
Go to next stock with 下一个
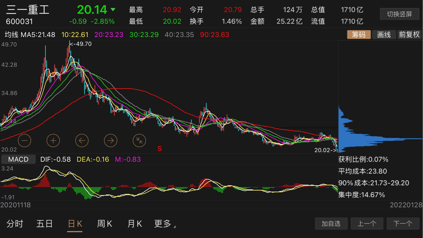pos(403,223)
